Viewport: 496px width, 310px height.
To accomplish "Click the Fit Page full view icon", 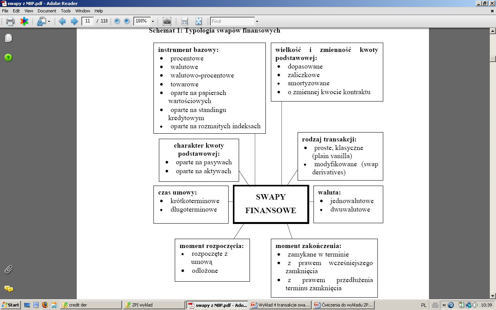I will pyautogui.click(x=199, y=21).
